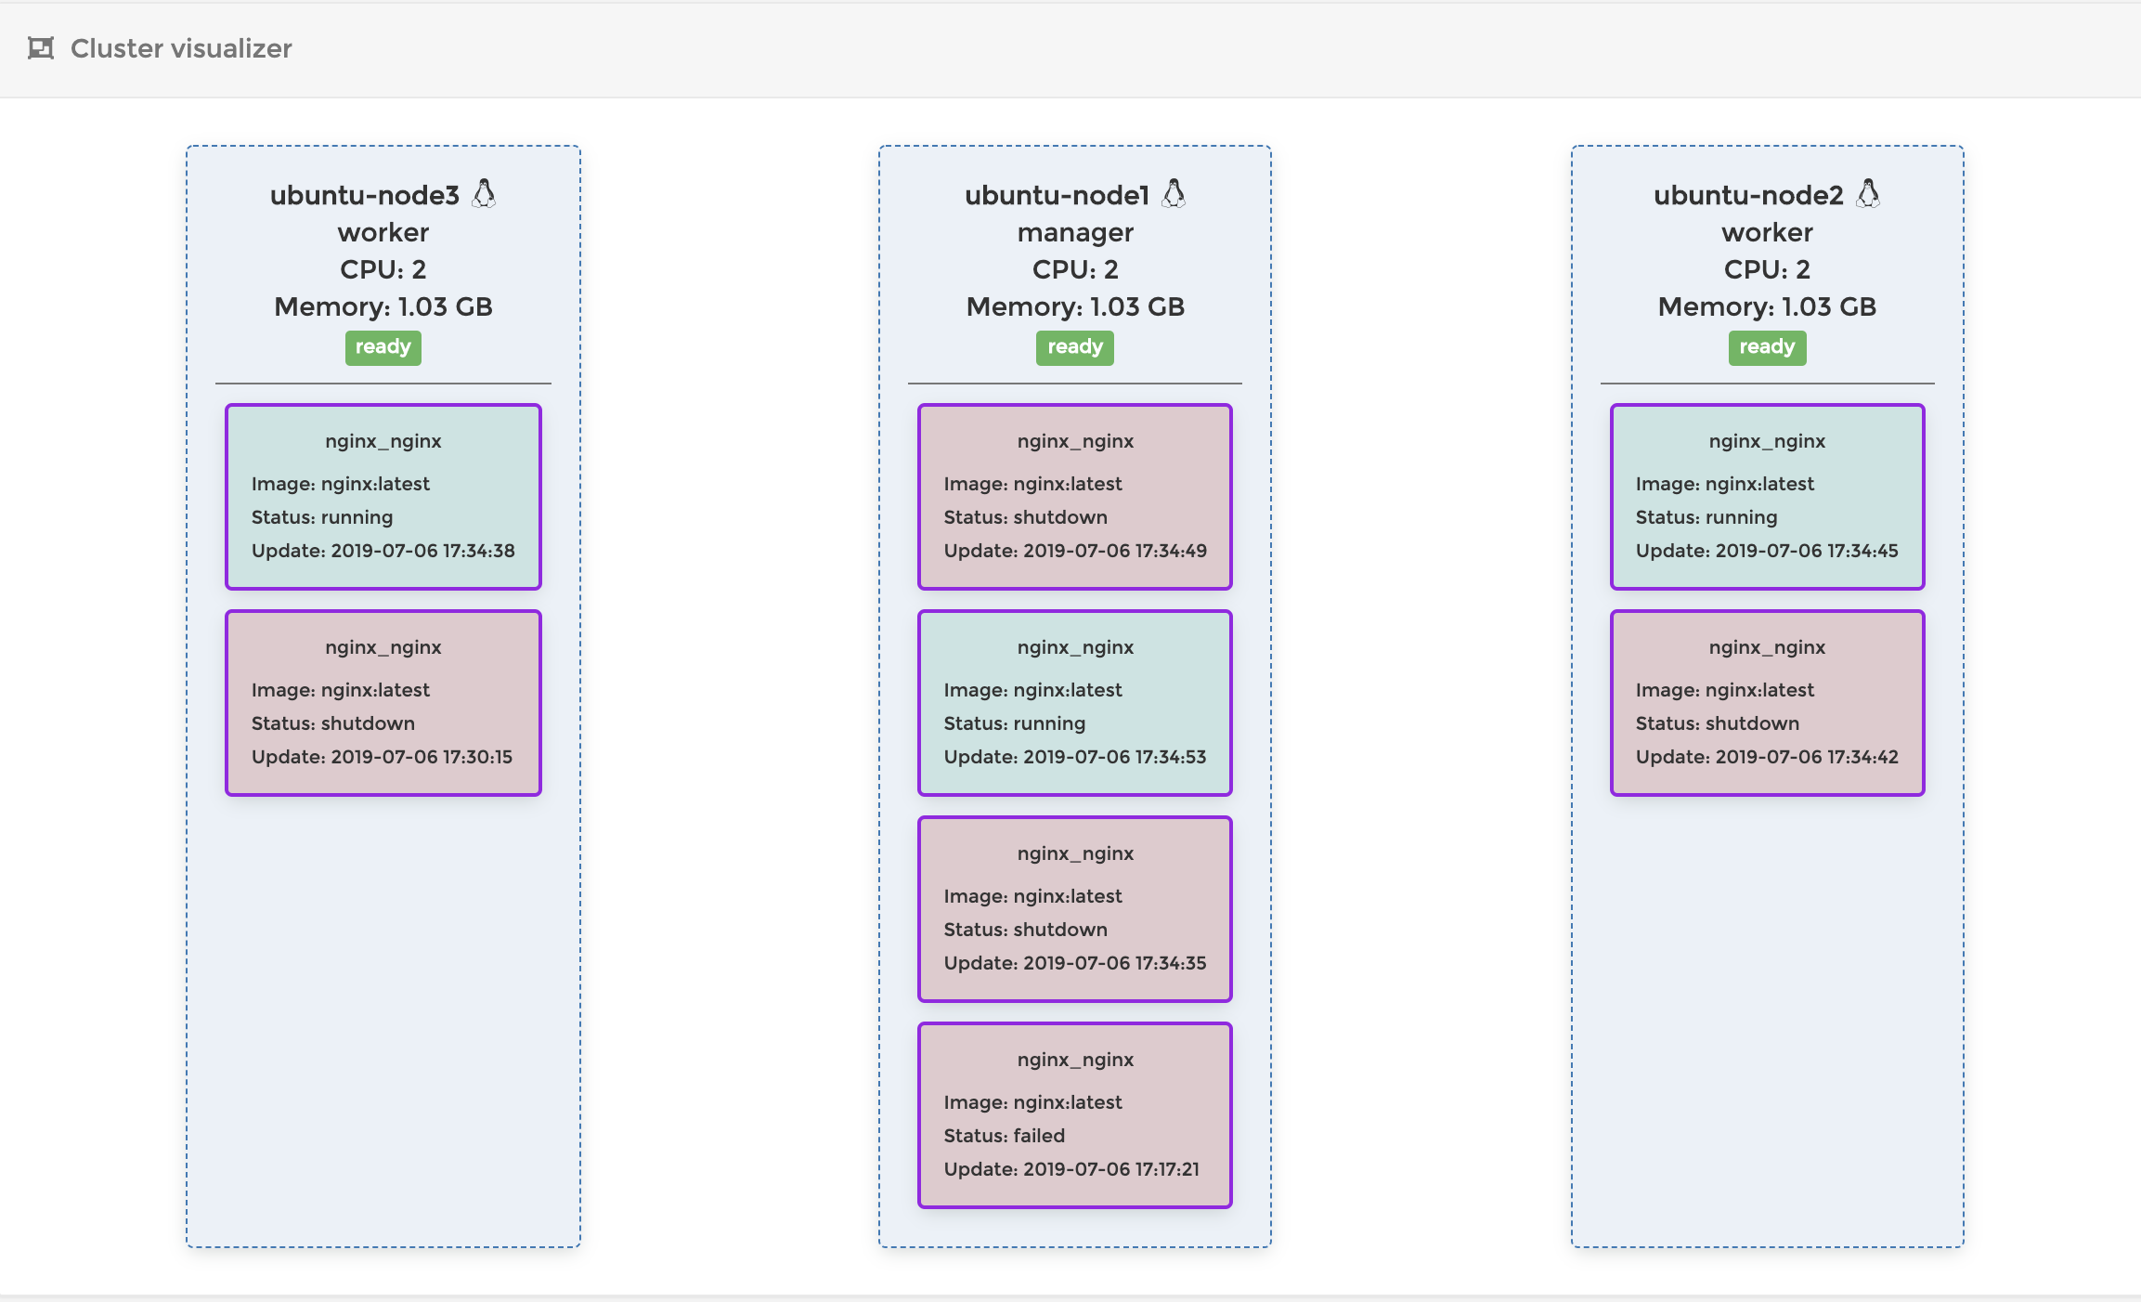Select the shutdown task updated at 17:34:49
Viewport: 2141px width, 1302px height.
1074,497
